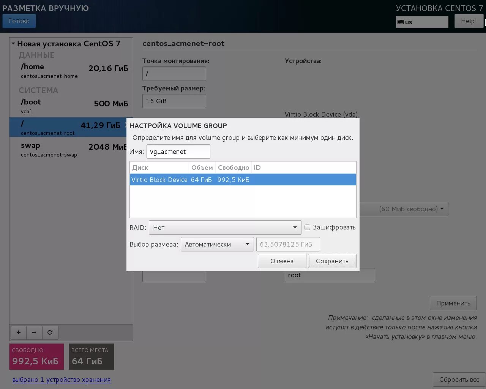Click the plus icon to add mount point
Screen dimensions: 486x389
18,332
